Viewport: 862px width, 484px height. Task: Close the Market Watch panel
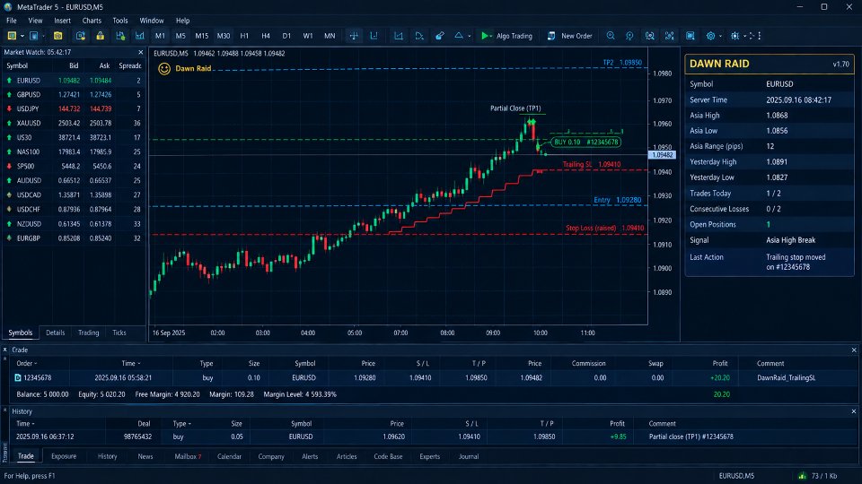[x=141, y=52]
